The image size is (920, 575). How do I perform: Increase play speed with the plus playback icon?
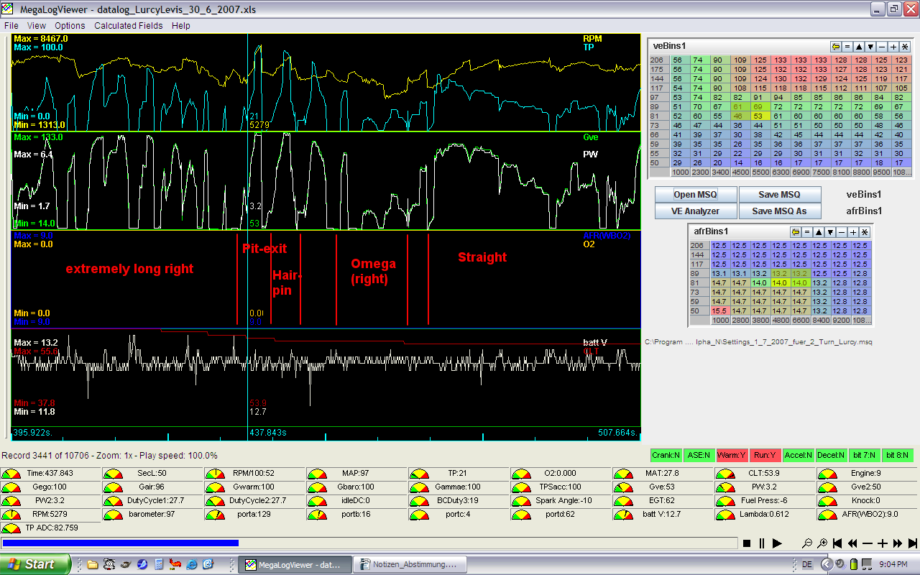(883, 543)
